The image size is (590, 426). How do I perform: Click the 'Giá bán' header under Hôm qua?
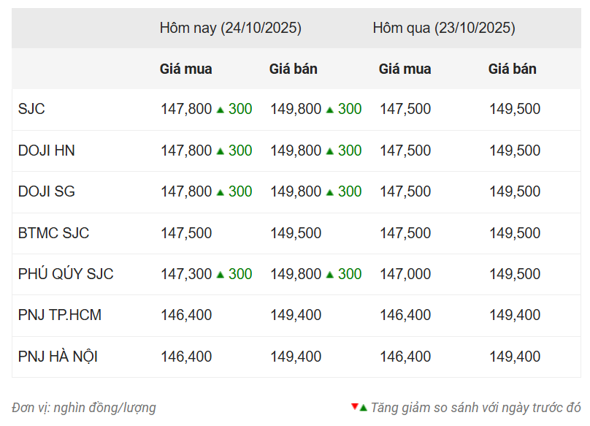512,69
